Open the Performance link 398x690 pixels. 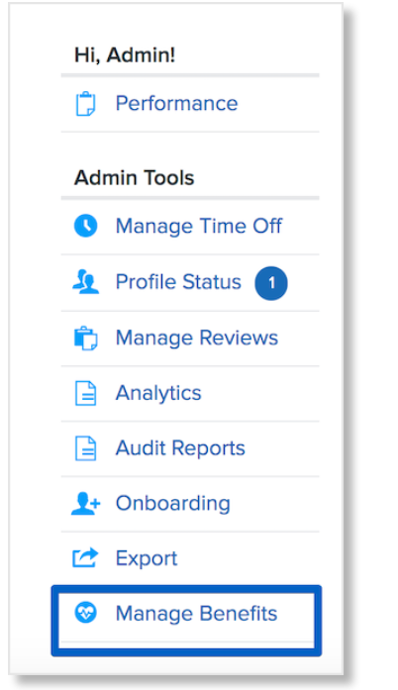point(176,103)
